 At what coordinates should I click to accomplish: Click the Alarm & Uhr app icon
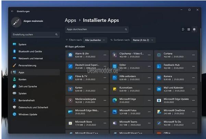[x=70, y=55]
